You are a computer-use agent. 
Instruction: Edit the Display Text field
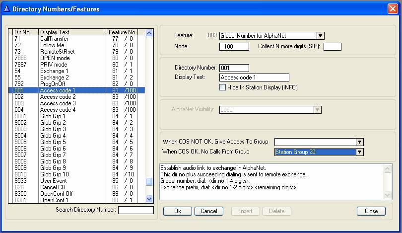click(254, 78)
